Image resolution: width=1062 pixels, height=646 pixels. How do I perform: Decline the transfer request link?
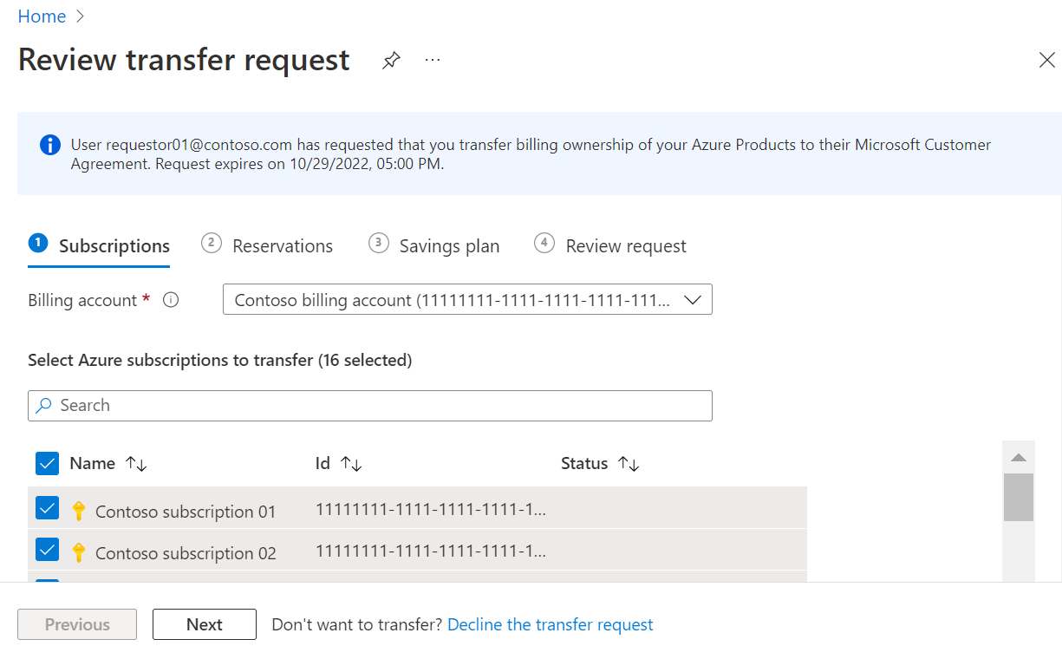coord(551,624)
